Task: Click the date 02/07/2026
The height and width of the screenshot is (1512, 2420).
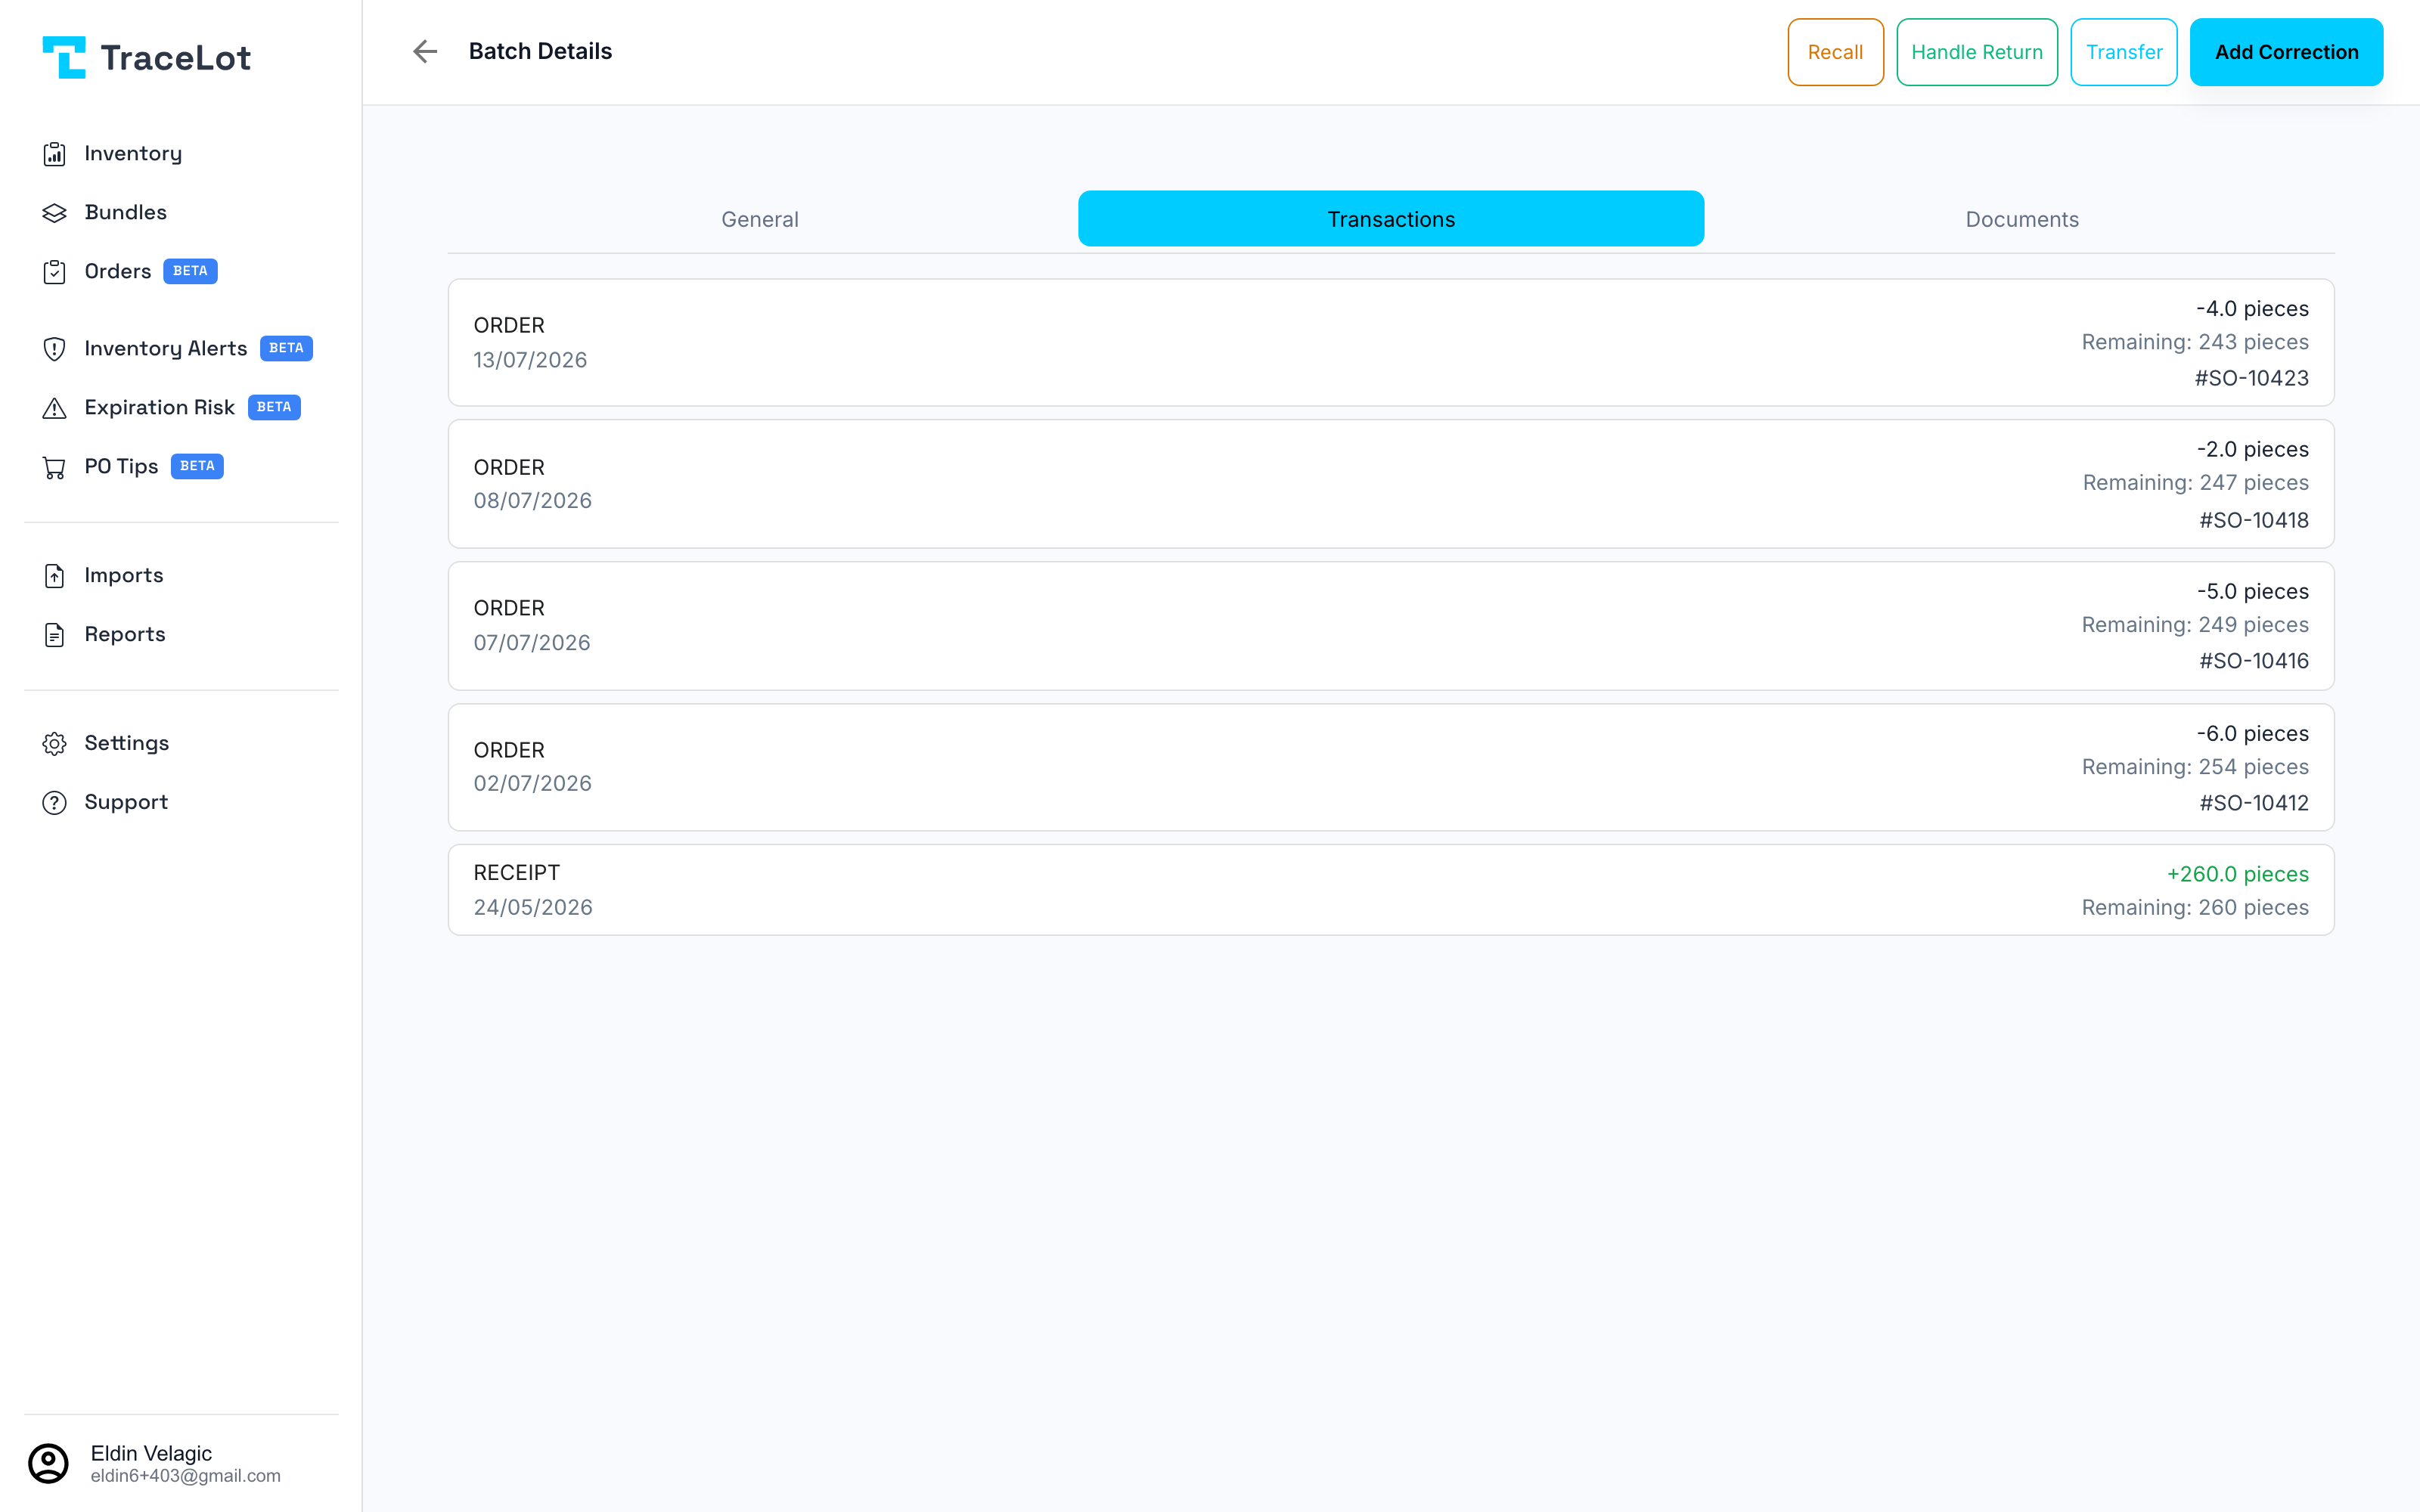Action: pyautogui.click(x=533, y=784)
